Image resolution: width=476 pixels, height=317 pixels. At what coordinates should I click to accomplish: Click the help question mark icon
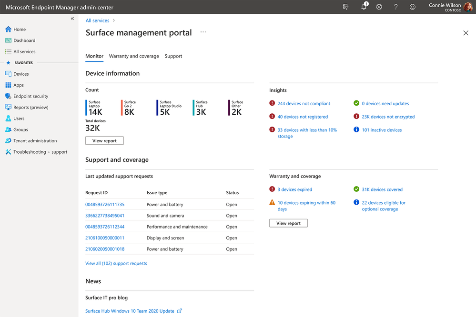click(x=396, y=7)
